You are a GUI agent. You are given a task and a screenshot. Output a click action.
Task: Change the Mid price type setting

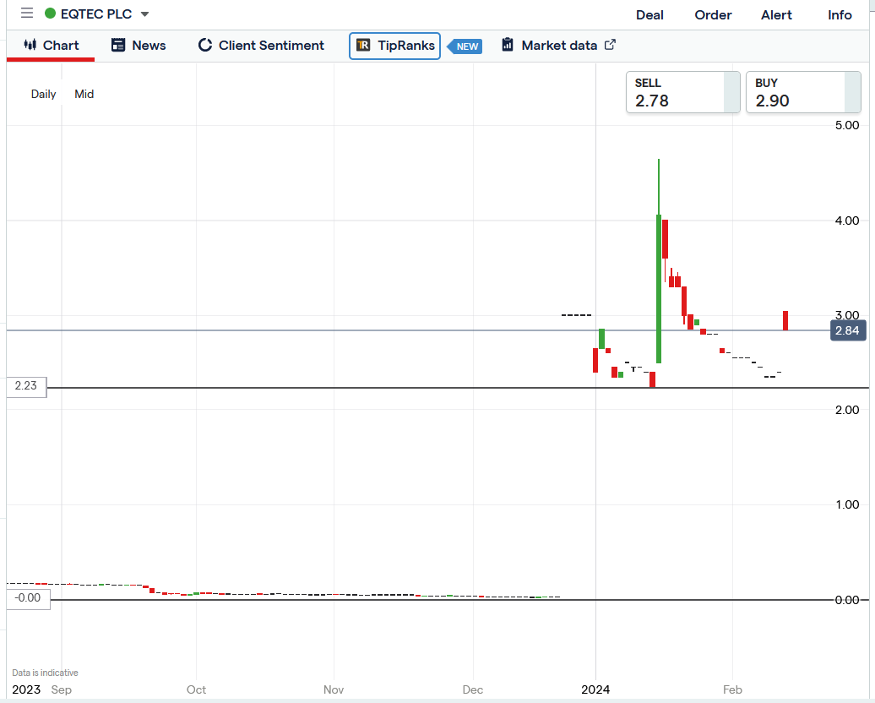[84, 94]
